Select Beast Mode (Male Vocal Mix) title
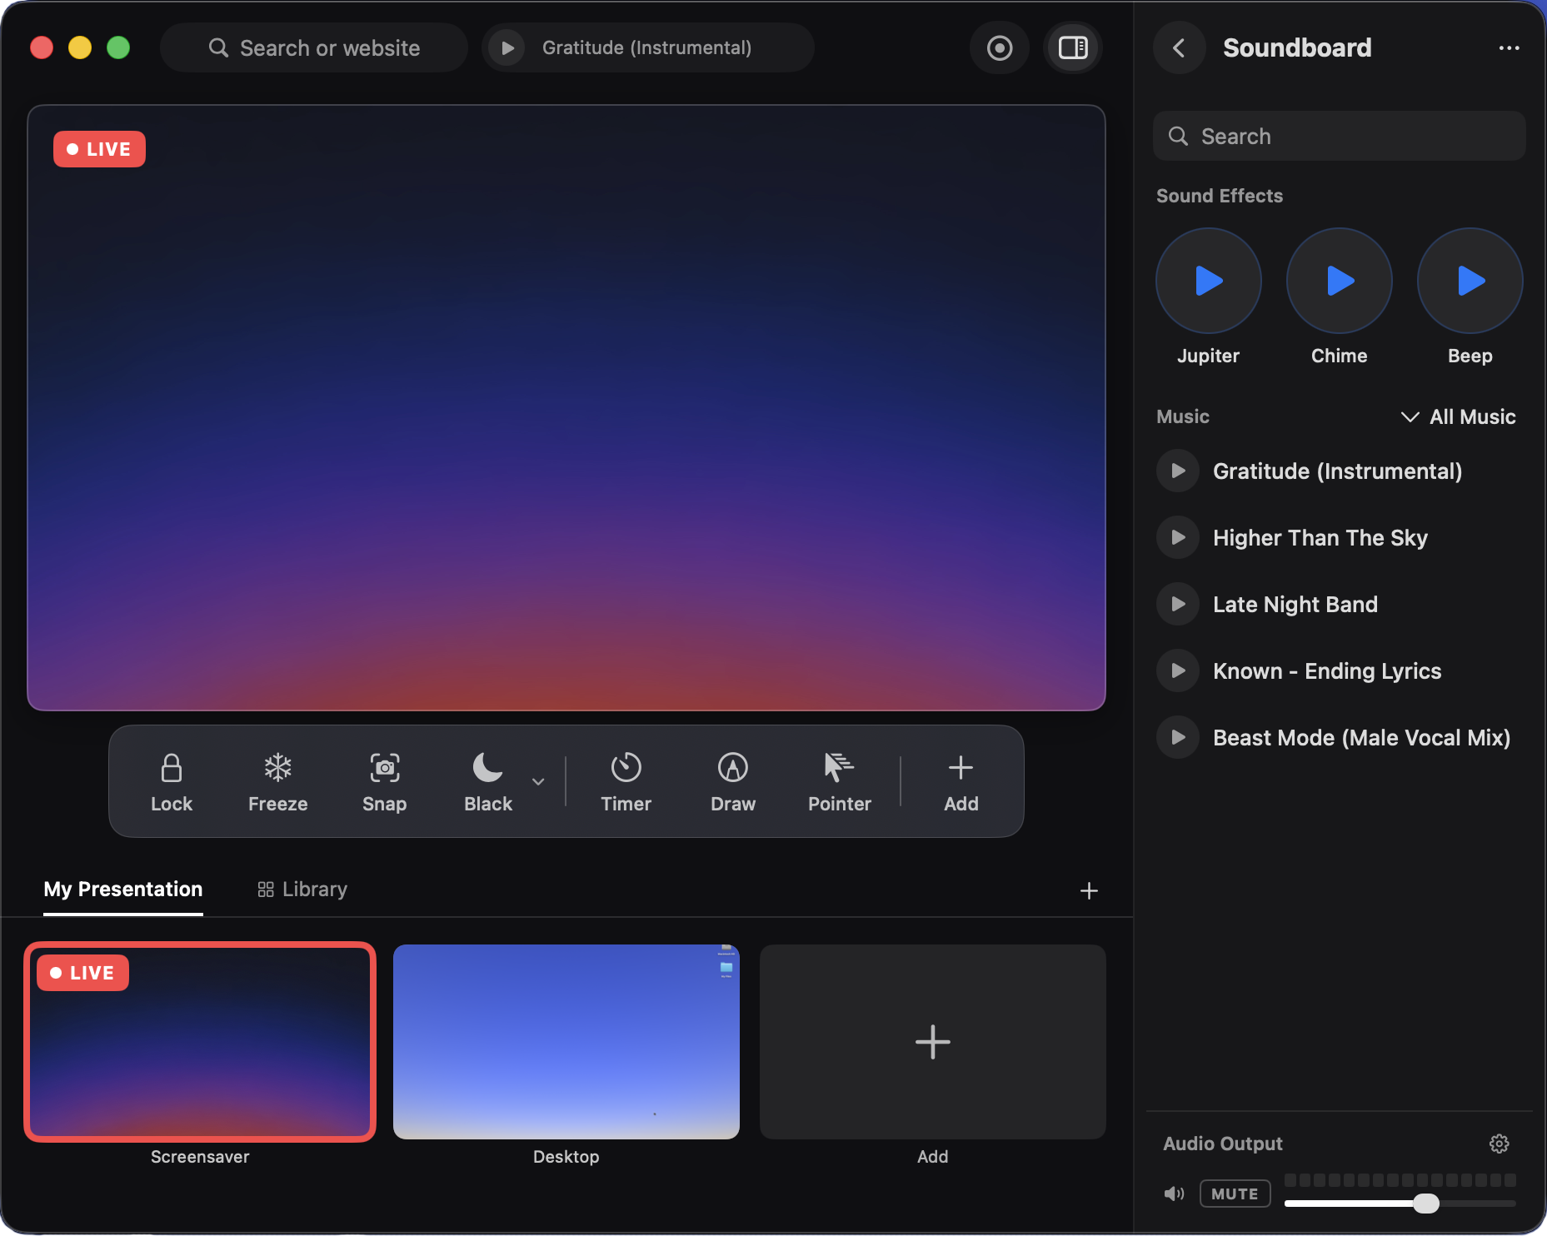 click(1362, 738)
